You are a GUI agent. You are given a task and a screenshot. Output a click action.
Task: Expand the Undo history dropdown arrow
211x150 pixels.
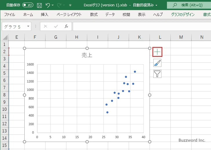[53, 5]
